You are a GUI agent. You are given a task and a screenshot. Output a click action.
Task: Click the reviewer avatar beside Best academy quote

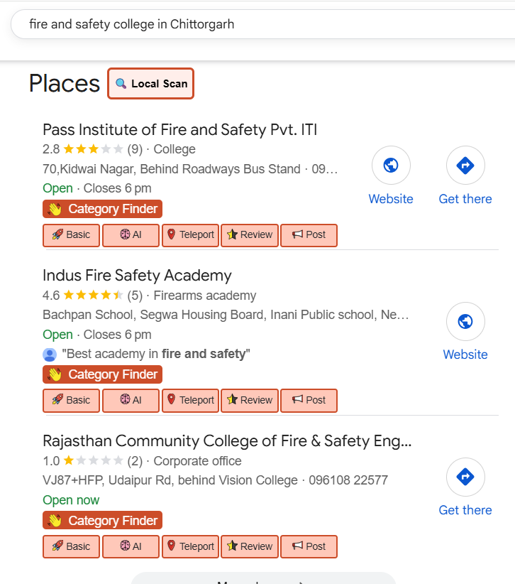tap(50, 355)
